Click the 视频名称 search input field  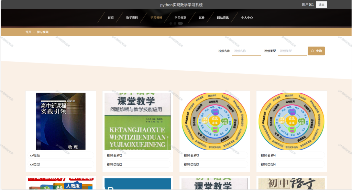coord(246,51)
